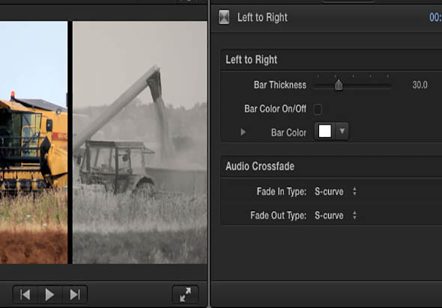
Task: Go to previous edit point button
Action: click(25, 295)
